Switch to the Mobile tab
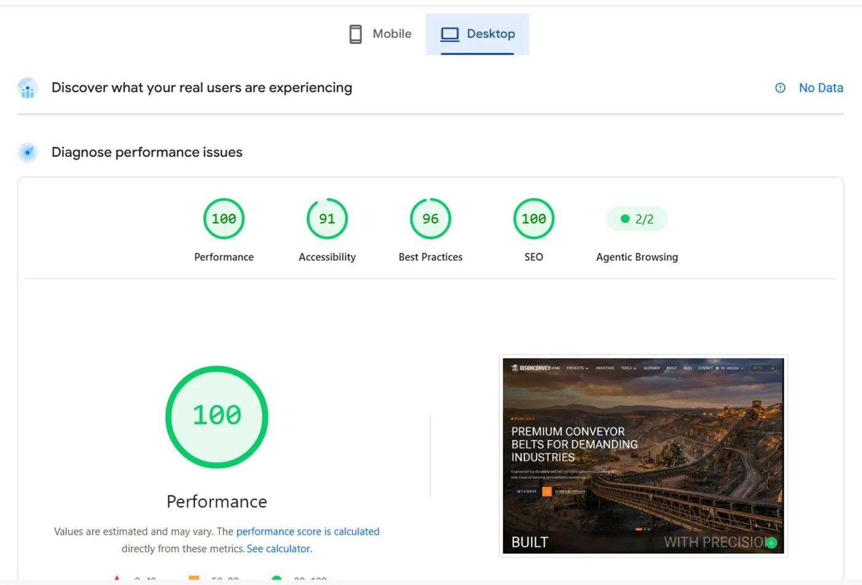Screen dimensions: 862x585 [380, 34]
